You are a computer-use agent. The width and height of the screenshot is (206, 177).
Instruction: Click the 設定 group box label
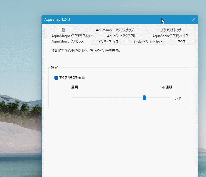coord(54,68)
